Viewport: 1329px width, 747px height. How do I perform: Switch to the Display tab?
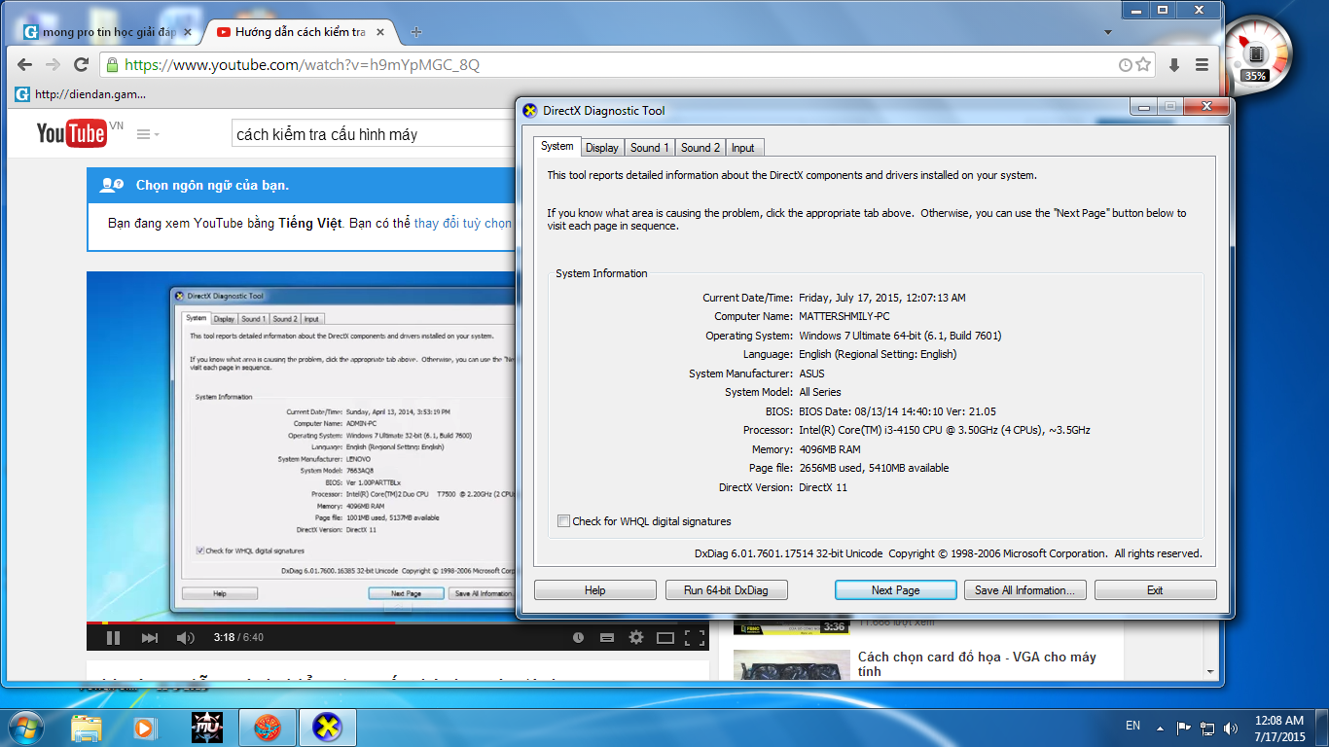(x=602, y=148)
